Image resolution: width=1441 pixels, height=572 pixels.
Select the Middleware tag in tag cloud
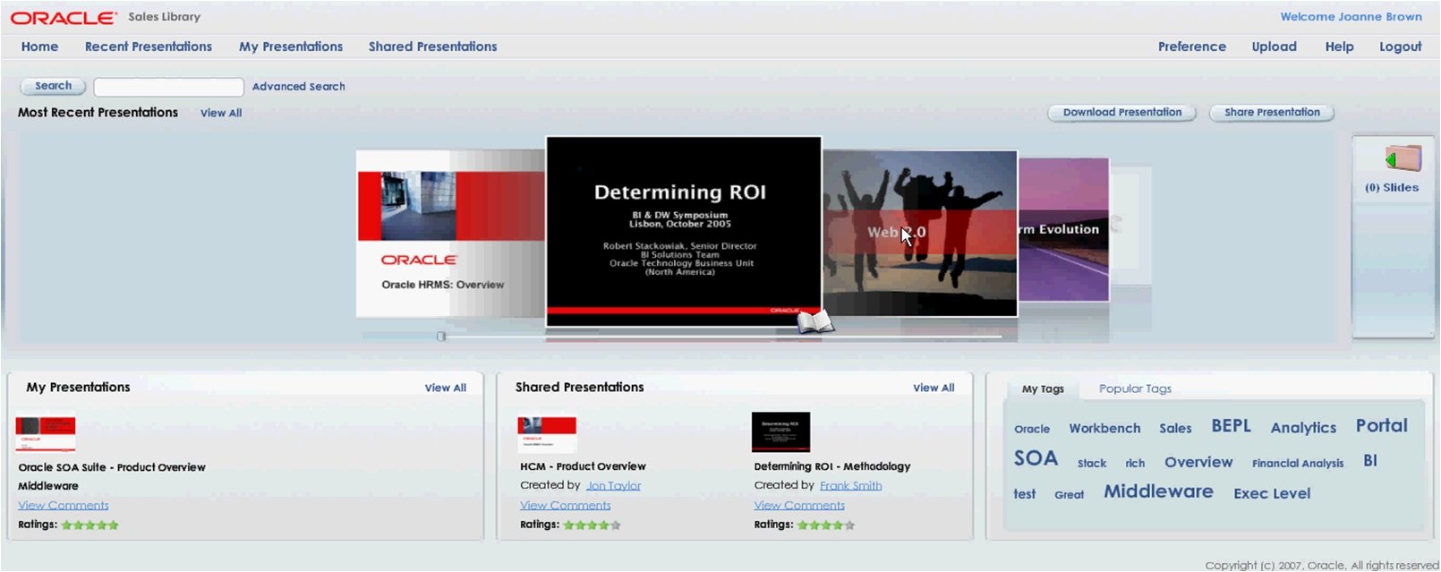[1158, 491]
